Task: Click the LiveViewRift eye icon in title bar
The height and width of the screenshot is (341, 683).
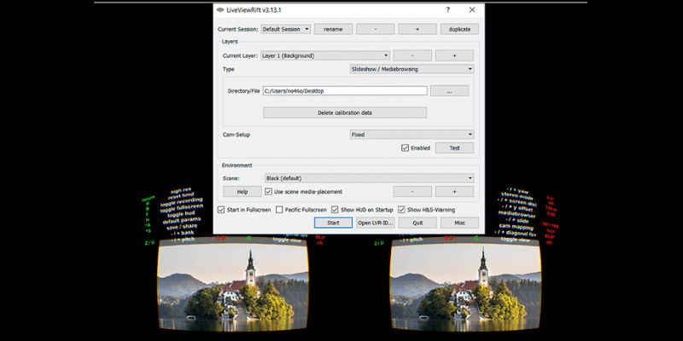Action: click(x=220, y=10)
